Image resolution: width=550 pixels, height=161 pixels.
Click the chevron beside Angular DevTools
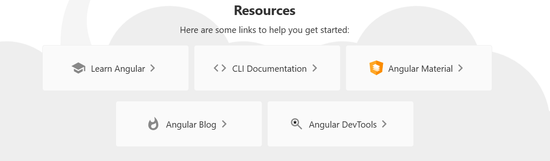tap(384, 124)
